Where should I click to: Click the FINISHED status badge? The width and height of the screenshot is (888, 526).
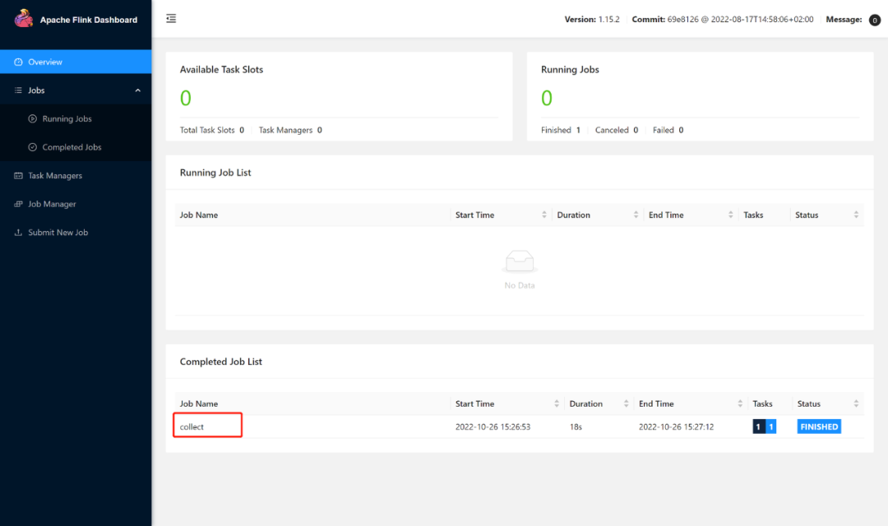(819, 427)
